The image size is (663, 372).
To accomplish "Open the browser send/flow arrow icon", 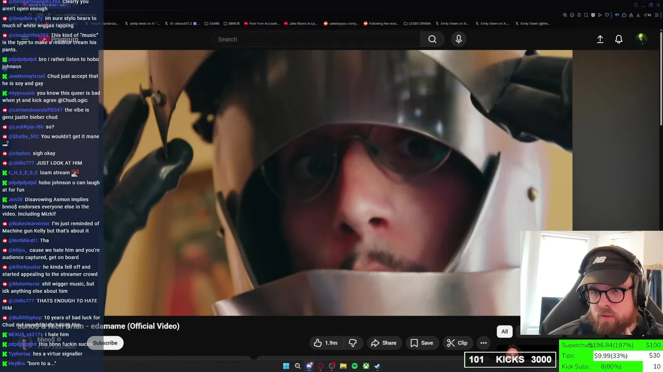I will (600, 15).
